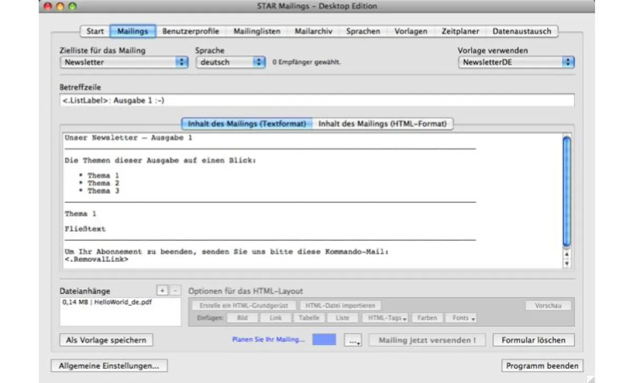Open Allgemeine Einstellungen dialog
This screenshot has height=383, width=633.
click(109, 366)
